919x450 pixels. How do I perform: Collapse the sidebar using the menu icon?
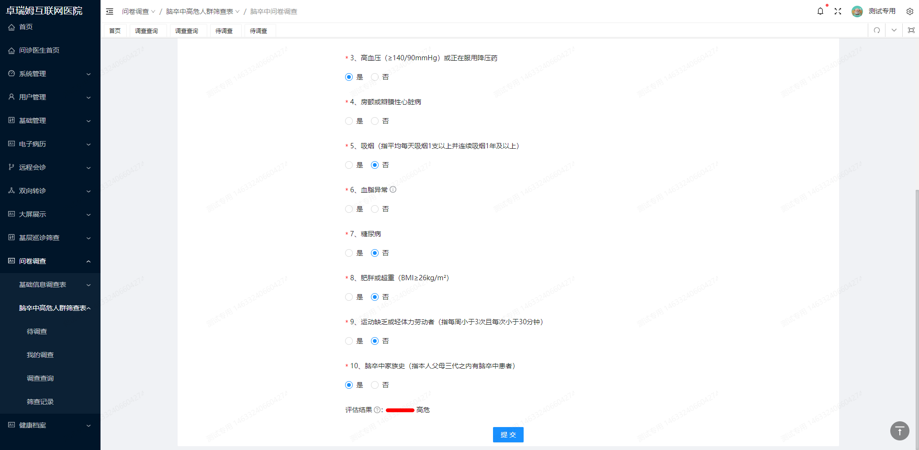[110, 11]
